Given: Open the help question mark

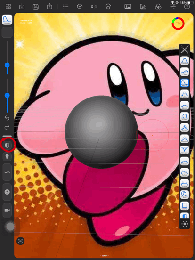Looking at the screenshot, I should [187, 7].
